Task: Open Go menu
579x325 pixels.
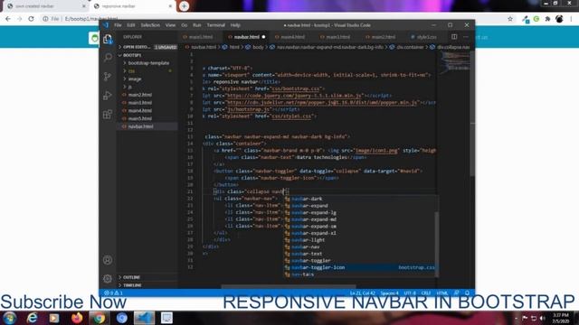Action: (x=184, y=25)
